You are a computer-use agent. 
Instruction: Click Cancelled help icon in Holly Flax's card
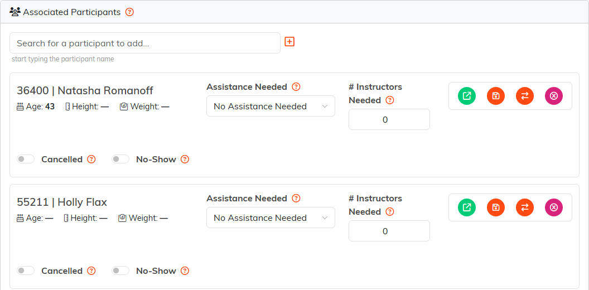(x=91, y=270)
